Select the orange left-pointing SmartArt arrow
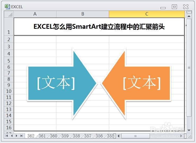196x143 pixels. pos(136,83)
